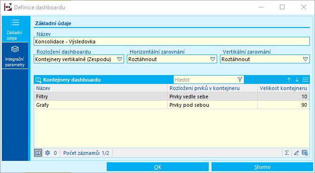Cancel with the Storno button
315x173 pixels.
click(x=262, y=167)
